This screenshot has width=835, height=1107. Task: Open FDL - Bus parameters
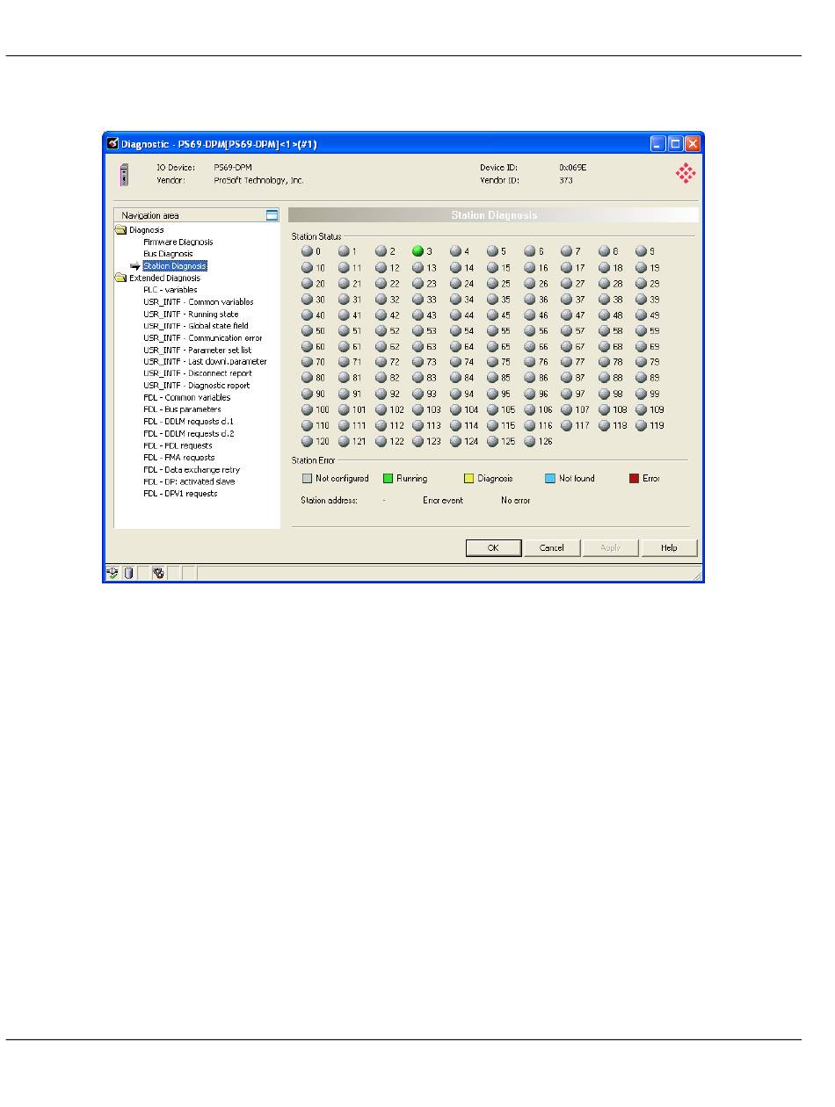(x=182, y=409)
